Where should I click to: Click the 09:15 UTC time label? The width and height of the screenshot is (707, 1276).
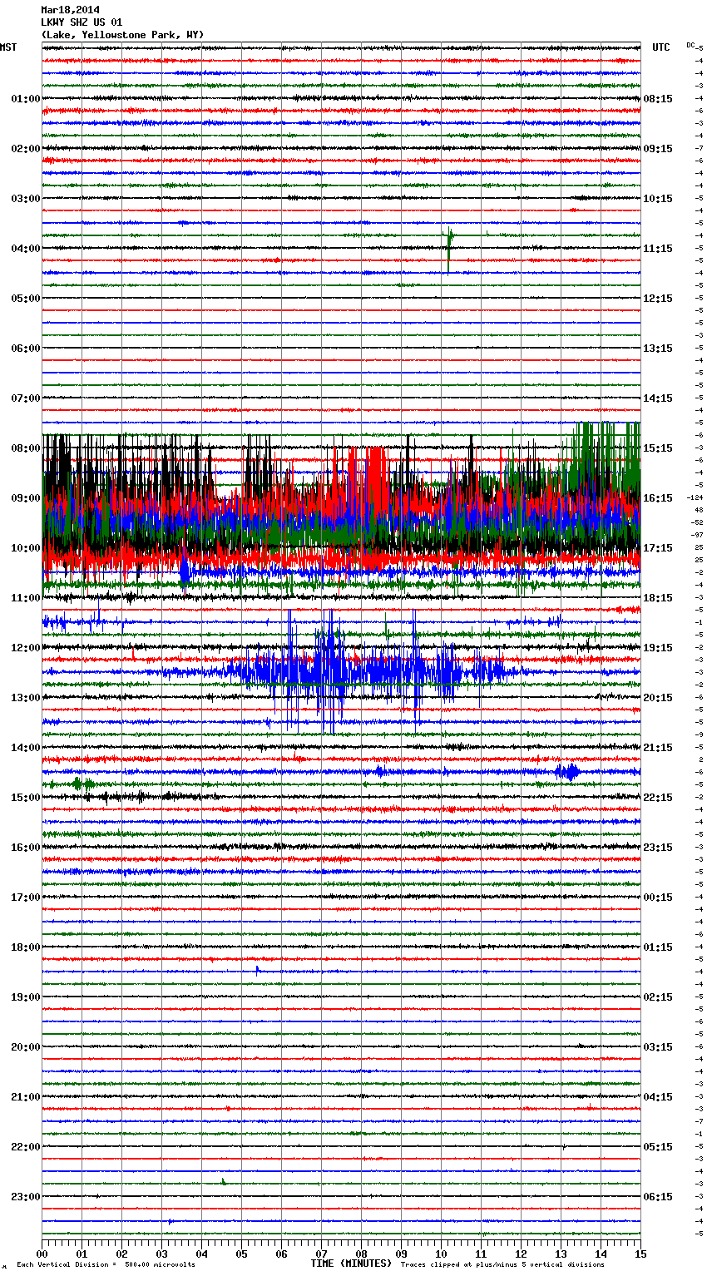658,149
